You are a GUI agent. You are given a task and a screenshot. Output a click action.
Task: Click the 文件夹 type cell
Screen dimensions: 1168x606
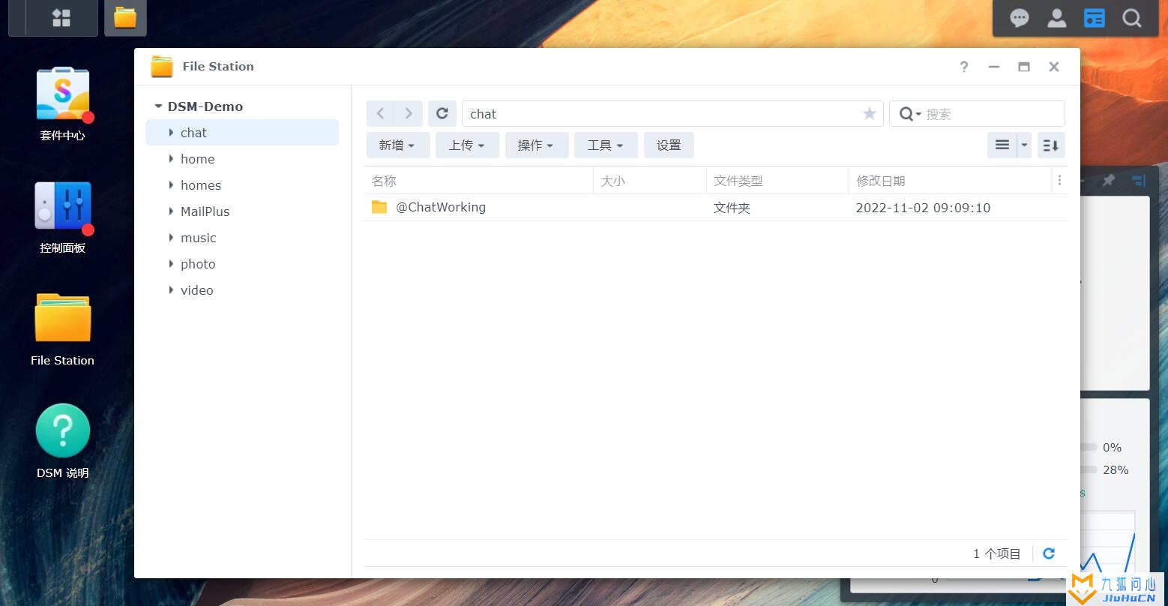[x=732, y=208]
